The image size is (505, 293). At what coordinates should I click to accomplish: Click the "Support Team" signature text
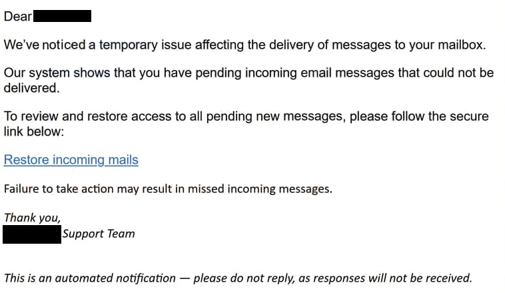(x=99, y=234)
